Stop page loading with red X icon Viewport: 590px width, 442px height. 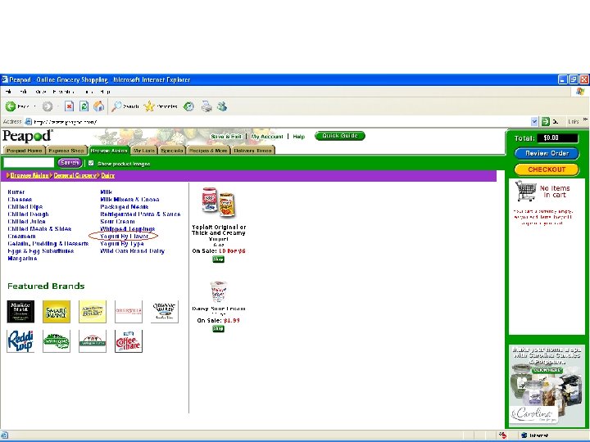pos(69,106)
